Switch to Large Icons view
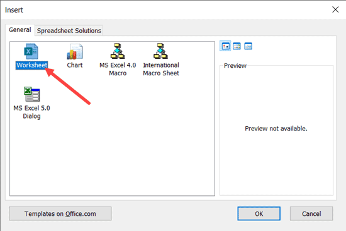 coord(225,46)
